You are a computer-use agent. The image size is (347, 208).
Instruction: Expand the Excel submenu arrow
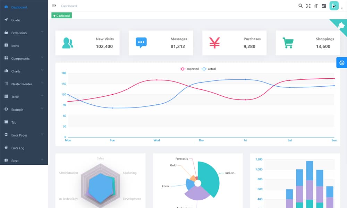tap(42, 160)
